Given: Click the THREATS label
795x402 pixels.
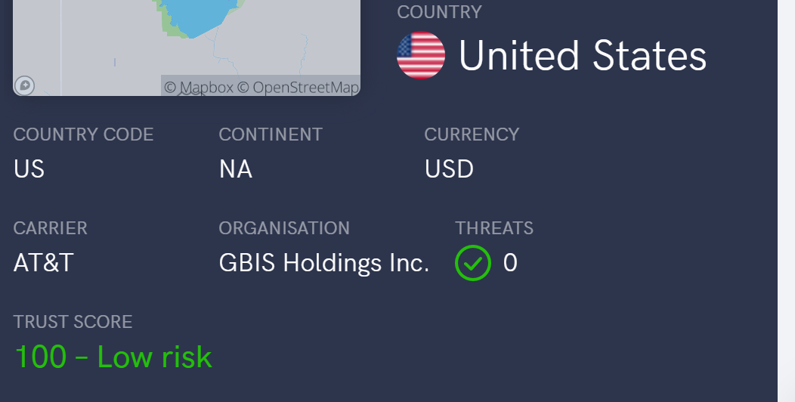Looking at the screenshot, I should 494,228.
